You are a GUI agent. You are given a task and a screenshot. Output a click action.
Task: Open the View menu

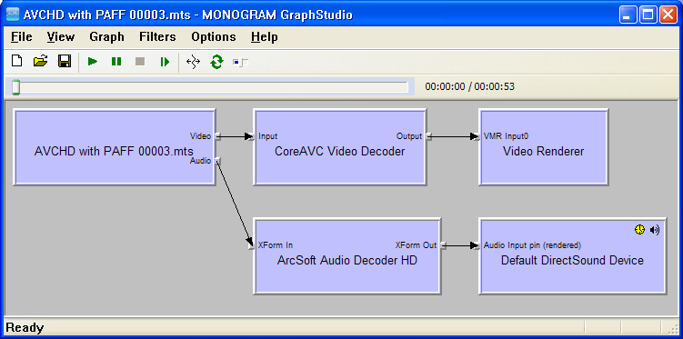tap(61, 37)
